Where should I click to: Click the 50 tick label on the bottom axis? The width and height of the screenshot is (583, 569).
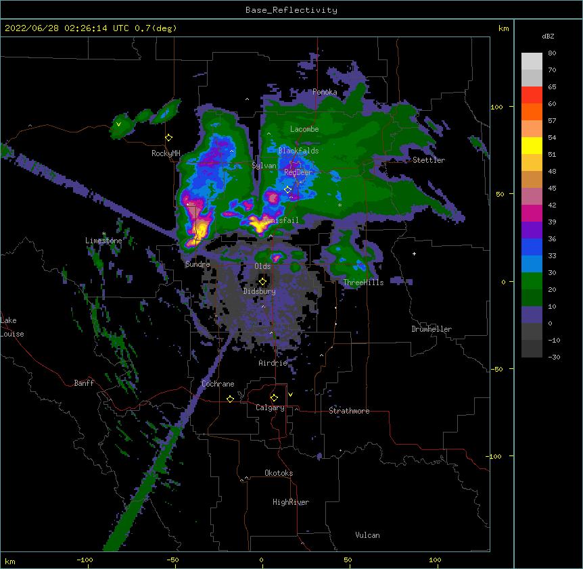[x=348, y=560]
